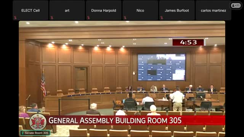Screen dimensions: 244x137
Task: Select the Nico participant tile
Action: [x=140, y=10]
